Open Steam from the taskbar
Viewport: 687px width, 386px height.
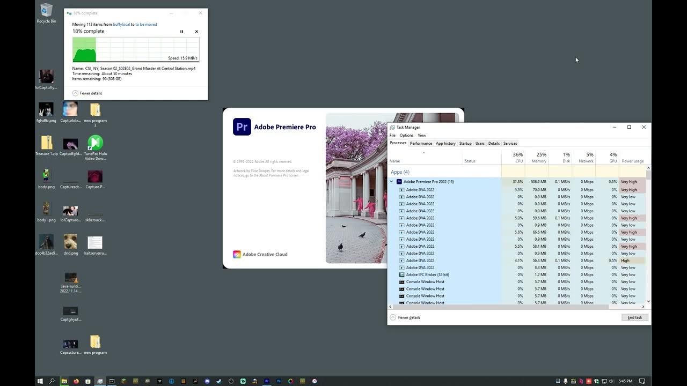219,381
